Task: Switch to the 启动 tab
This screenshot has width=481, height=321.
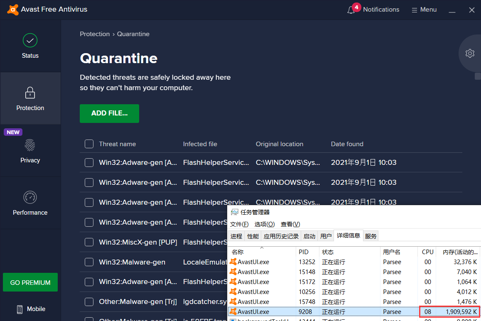Action: pos(309,236)
